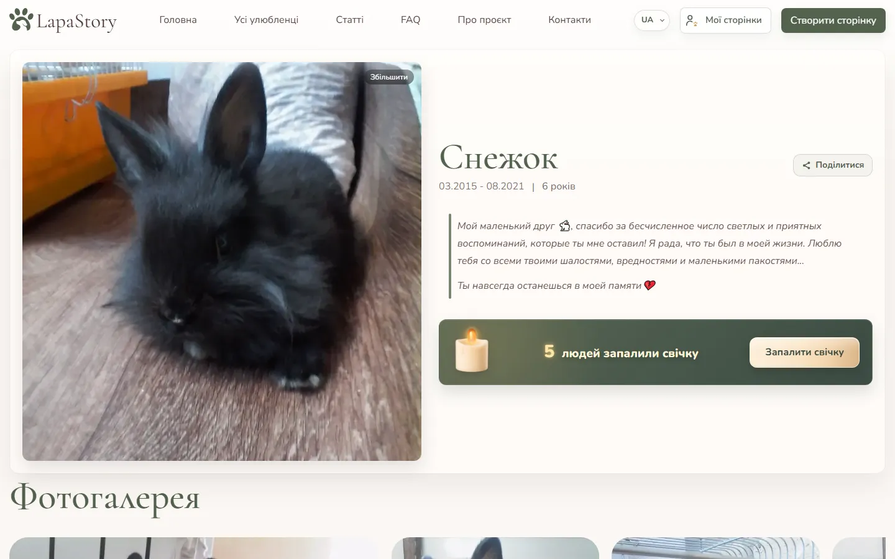Image resolution: width=895 pixels, height=559 pixels.
Task: Click the LapaStory paw logo
Action: [63, 20]
